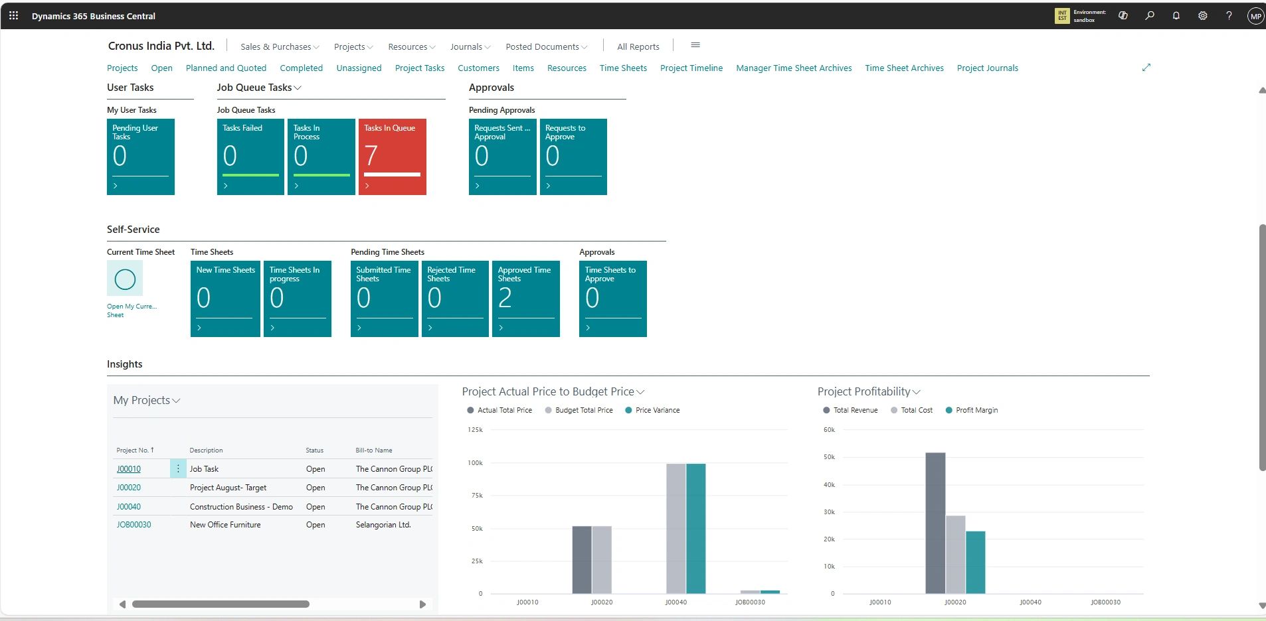Open All Reports menu item
The image size is (1266, 621).
click(x=638, y=46)
